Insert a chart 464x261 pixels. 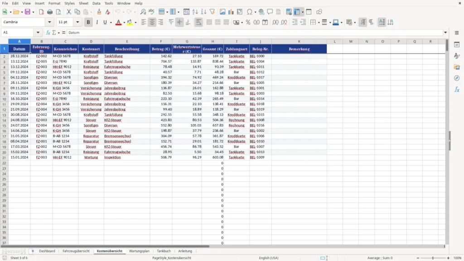(231, 12)
